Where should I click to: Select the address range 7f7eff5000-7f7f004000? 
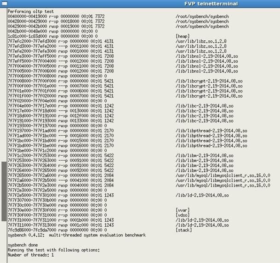[32, 61]
